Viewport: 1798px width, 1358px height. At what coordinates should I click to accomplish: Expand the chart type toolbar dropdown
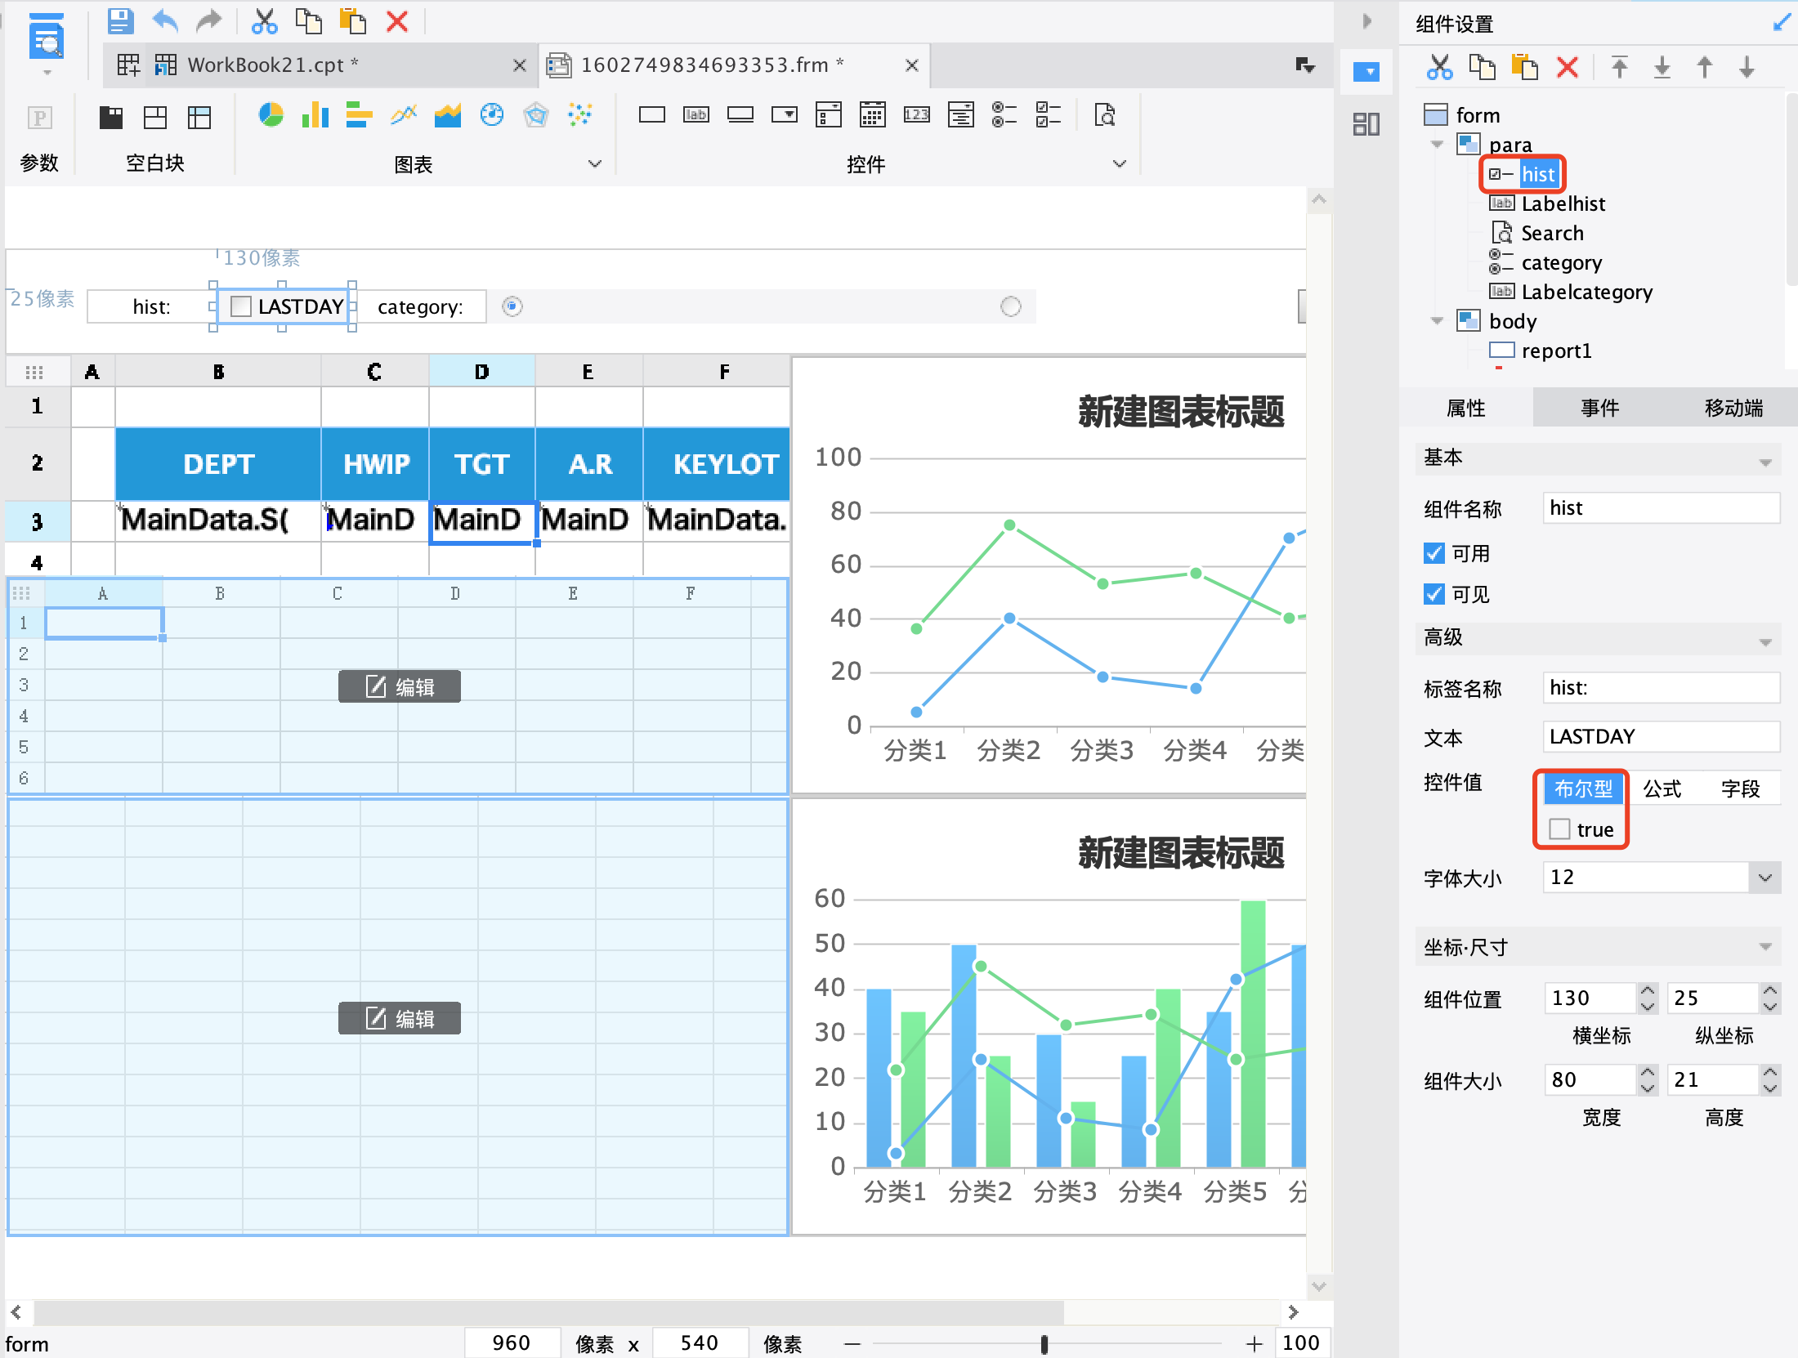[595, 164]
